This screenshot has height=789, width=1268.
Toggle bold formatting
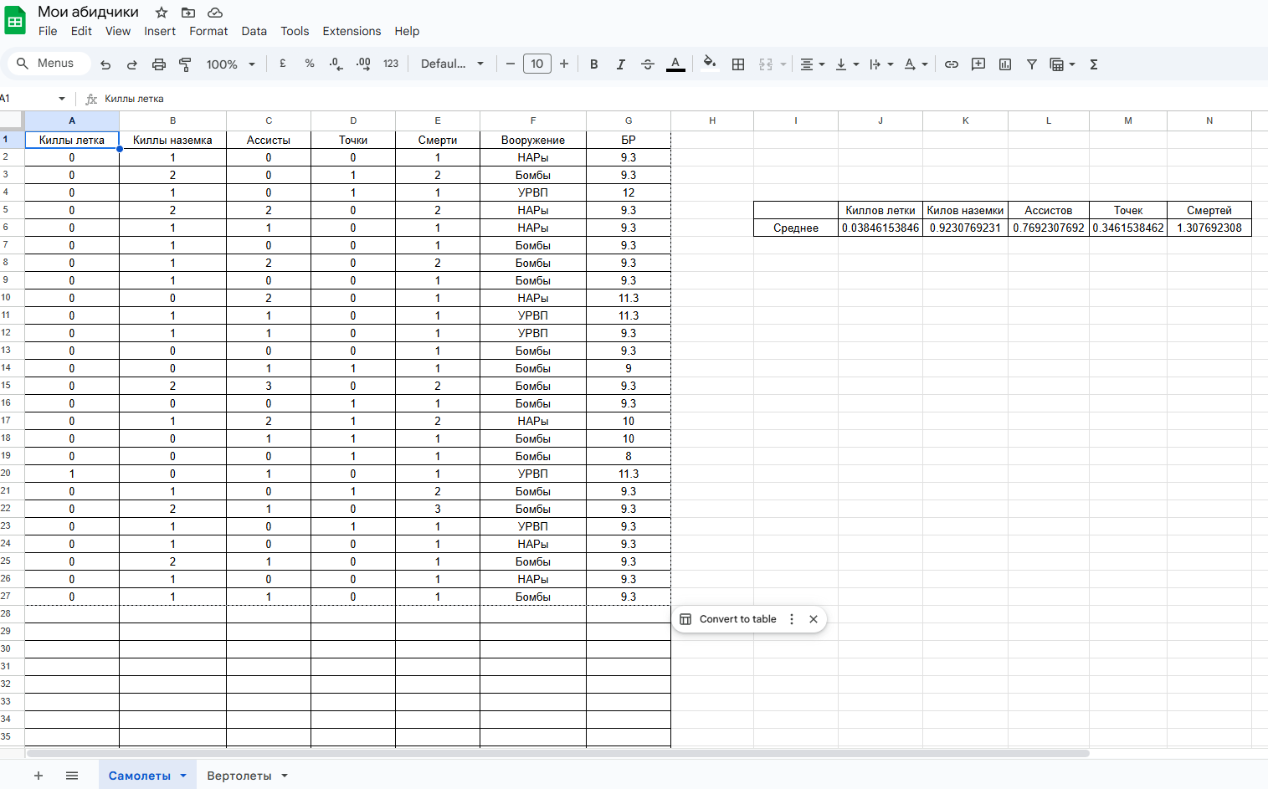tap(593, 64)
